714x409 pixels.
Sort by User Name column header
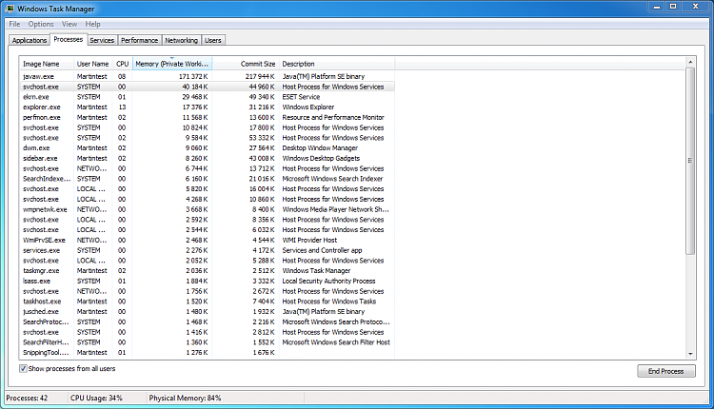coord(93,64)
